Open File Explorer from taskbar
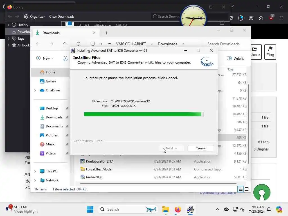 click(x=165, y=209)
